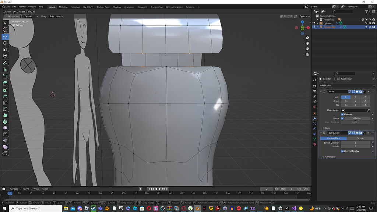
Task: Select Catmull-Clark subdivision type
Action: [333, 138]
